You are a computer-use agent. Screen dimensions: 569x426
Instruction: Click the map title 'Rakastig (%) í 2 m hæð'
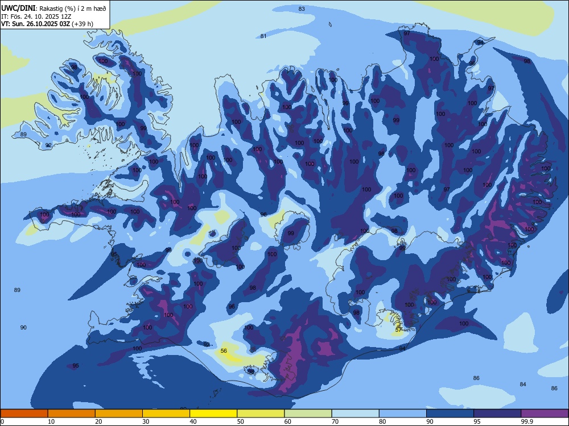click(x=73, y=9)
